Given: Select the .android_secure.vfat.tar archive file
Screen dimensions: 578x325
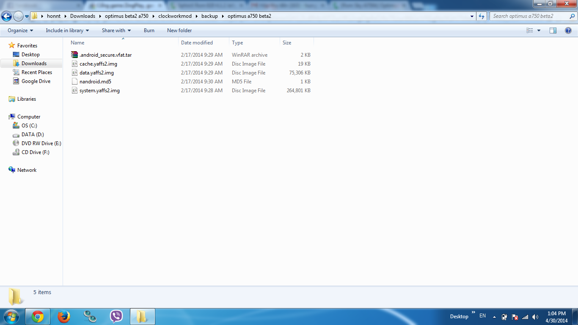Looking at the screenshot, I should (105, 55).
